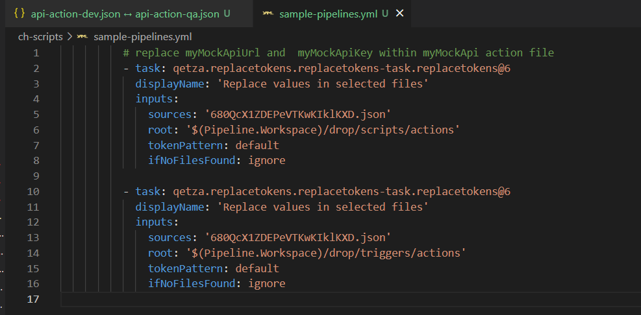Click line number 10 in the gutter

[x=34, y=191]
